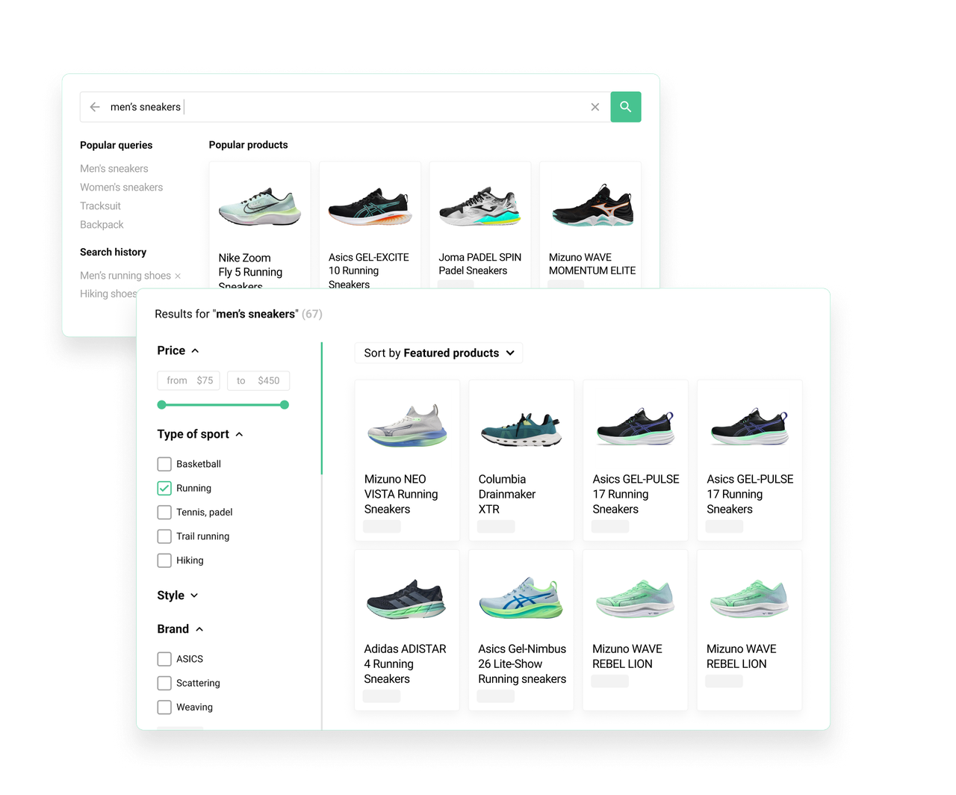The width and height of the screenshot is (956, 795).
Task: Click into the men's sneakers search field
Action: pos(344,107)
